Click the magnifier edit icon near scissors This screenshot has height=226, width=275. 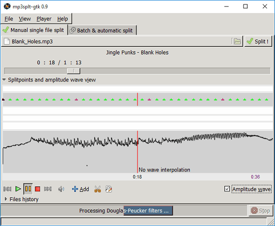coord(108,189)
